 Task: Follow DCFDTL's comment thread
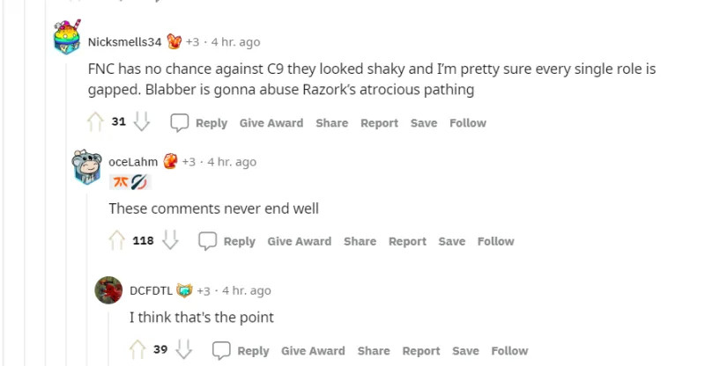tap(509, 350)
